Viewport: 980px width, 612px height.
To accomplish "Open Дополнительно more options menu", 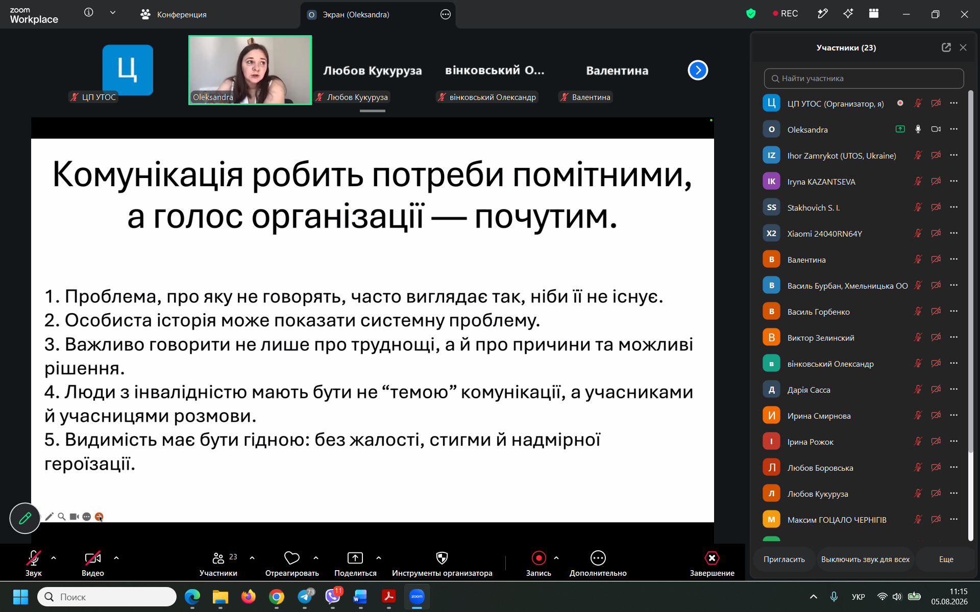I will pyautogui.click(x=598, y=564).
